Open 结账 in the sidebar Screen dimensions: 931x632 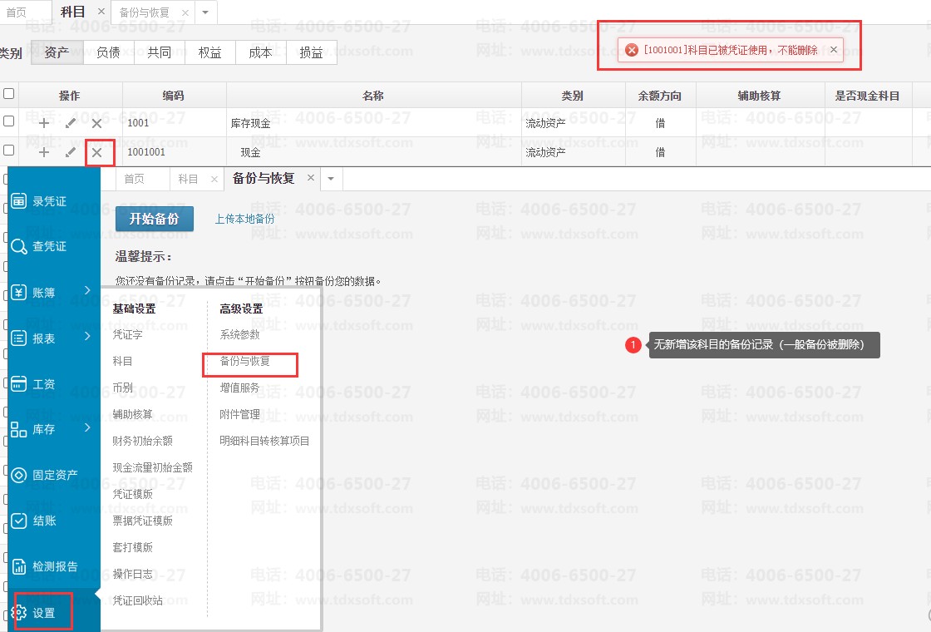44,521
